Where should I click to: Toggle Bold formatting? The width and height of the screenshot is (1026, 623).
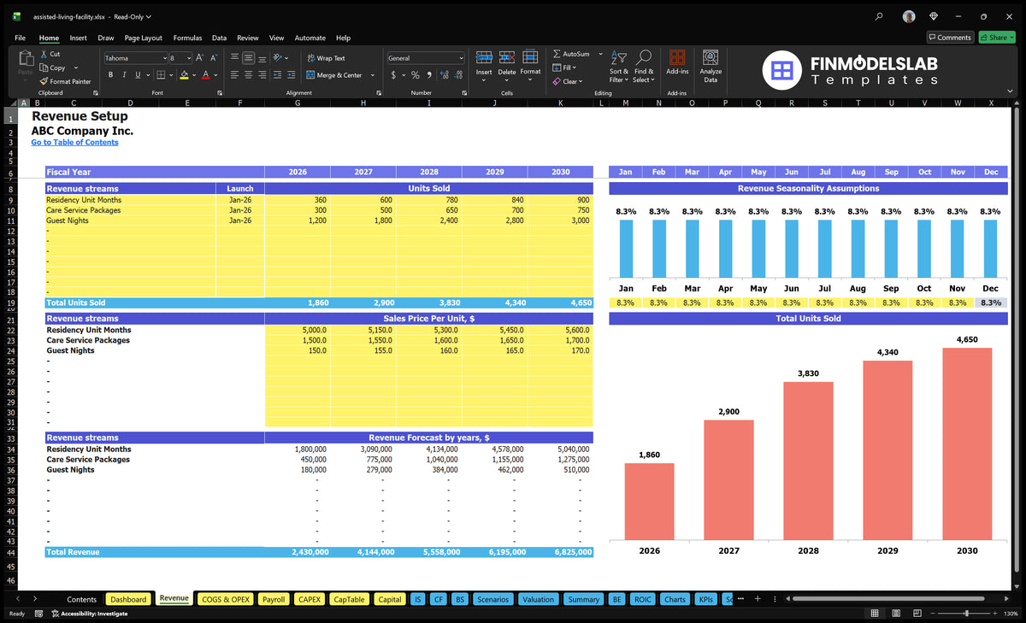109,75
